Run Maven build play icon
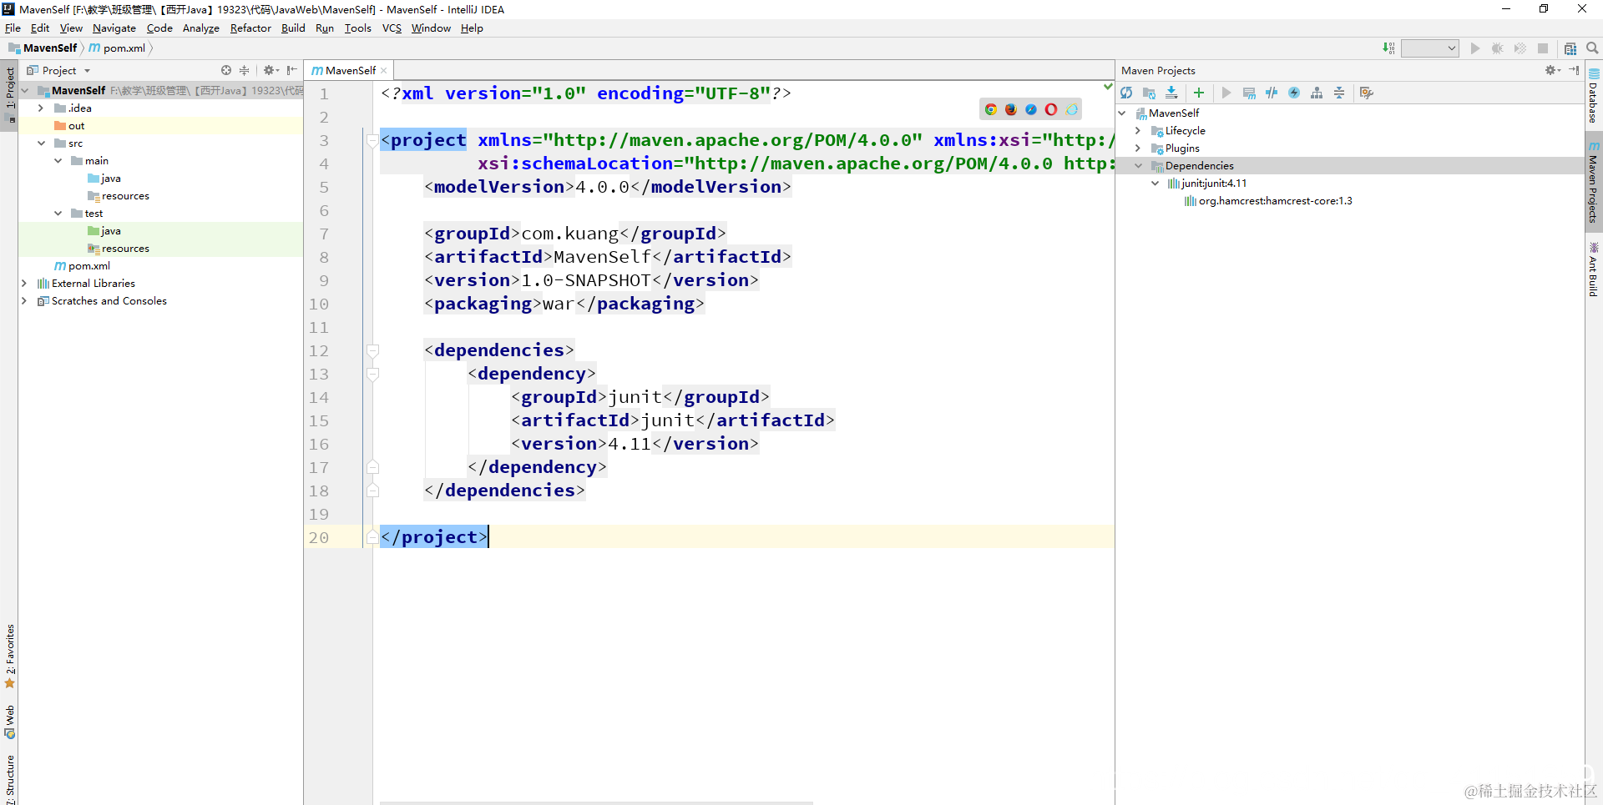Screen dimensions: 1603x805 [x=1226, y=93]
